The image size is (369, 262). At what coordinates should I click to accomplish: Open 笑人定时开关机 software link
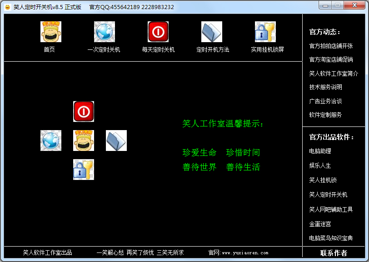[328, 194]
